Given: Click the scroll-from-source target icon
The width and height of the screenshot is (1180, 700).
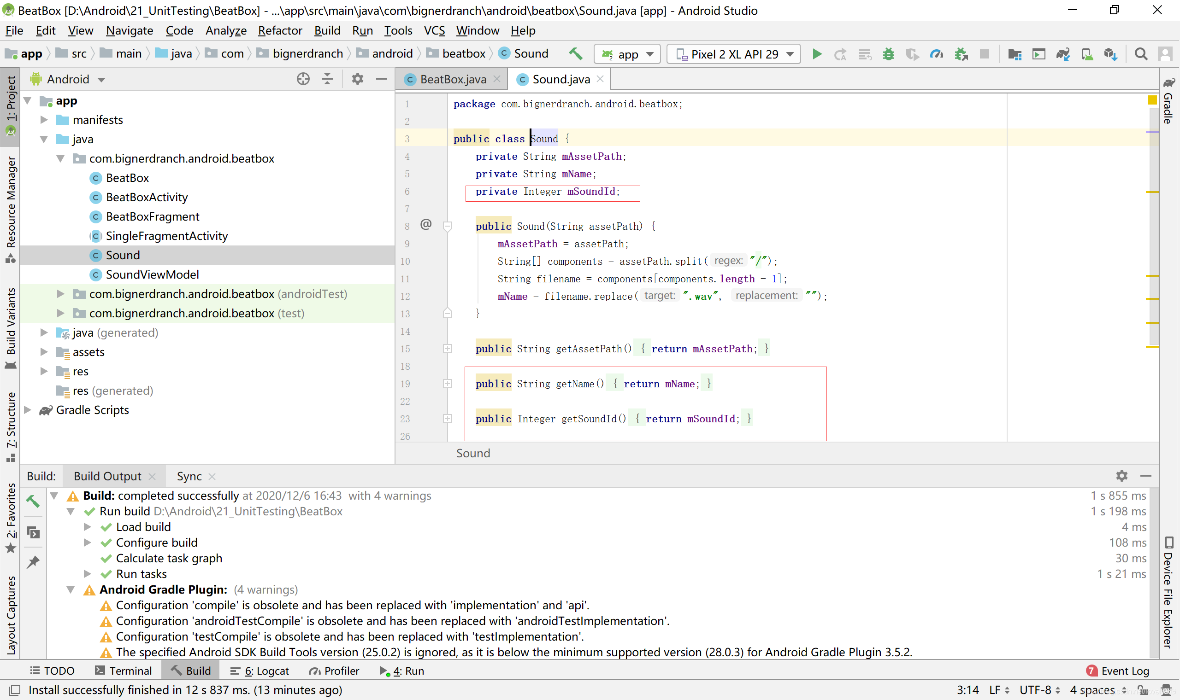Looking at the screenshot, I should (303, 79).
